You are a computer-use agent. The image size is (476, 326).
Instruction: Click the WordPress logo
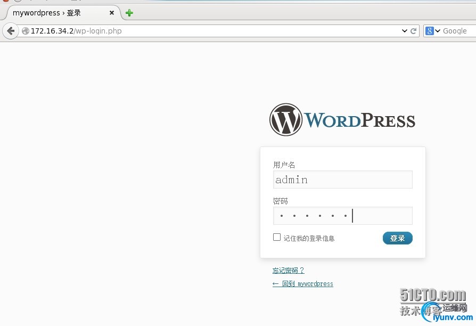pyautogui.click(x=342, y=120)
